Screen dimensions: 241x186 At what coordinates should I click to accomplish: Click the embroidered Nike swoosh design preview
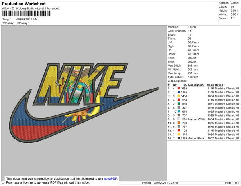pos(84,103)
